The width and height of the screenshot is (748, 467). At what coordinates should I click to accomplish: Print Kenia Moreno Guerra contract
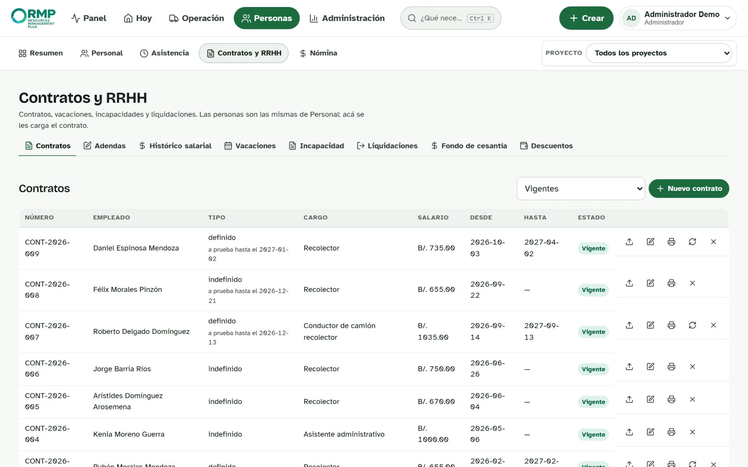pyautogui.click(x=672, y=432)
